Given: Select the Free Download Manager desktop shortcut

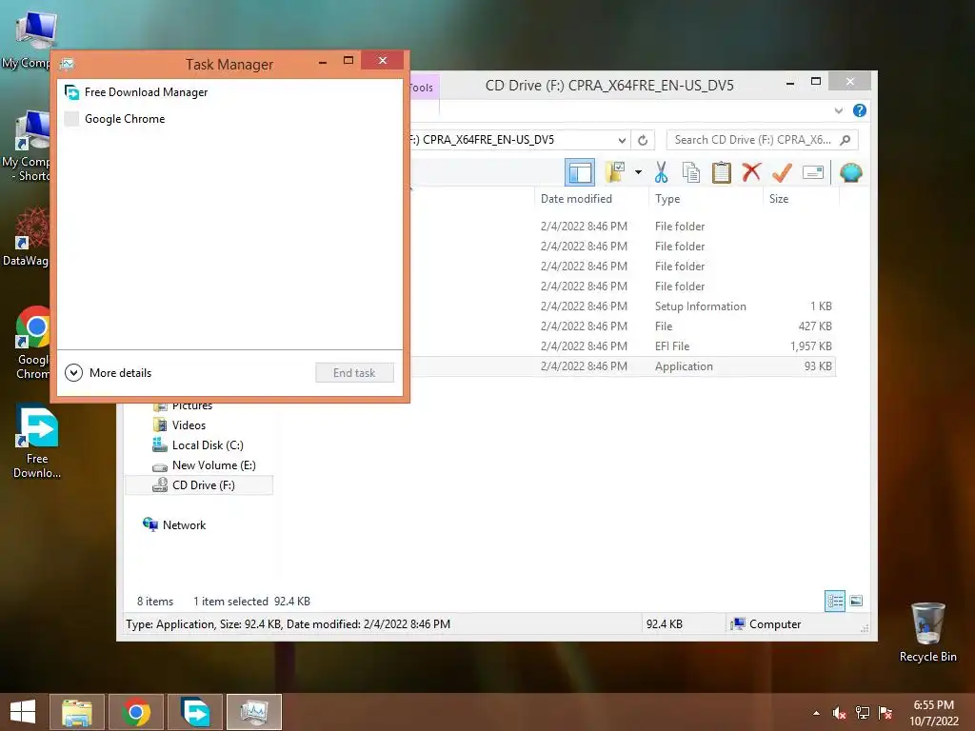Looking at the screenshot, I should tap(37, 442).
